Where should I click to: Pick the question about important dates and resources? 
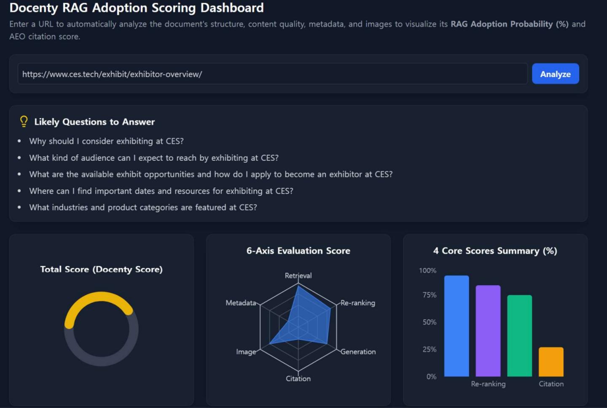click(x=161, y=191)
